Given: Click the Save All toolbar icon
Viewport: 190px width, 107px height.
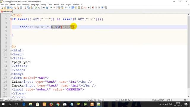Looking at the screenshot, I should point(11,7).
